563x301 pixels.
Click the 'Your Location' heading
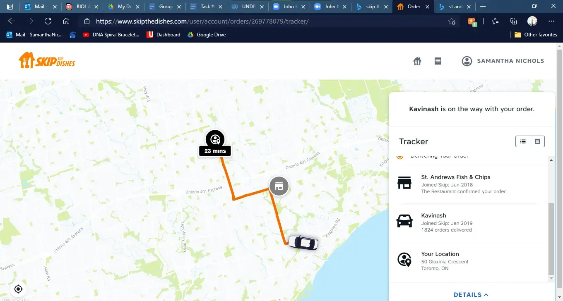440,254
